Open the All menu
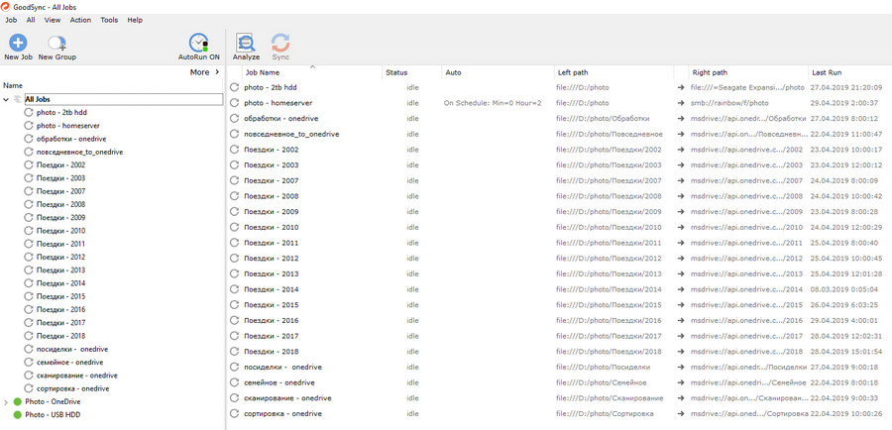Image resolution: width=892 pixels, height=430 pixels. tap(31, 20)
